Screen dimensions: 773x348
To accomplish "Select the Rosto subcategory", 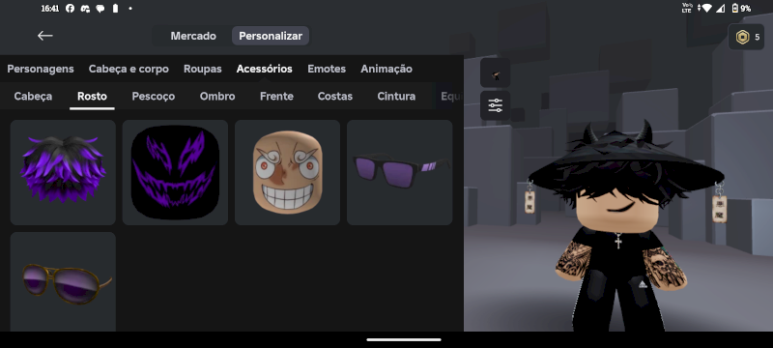I will click(x=92, y=96).
